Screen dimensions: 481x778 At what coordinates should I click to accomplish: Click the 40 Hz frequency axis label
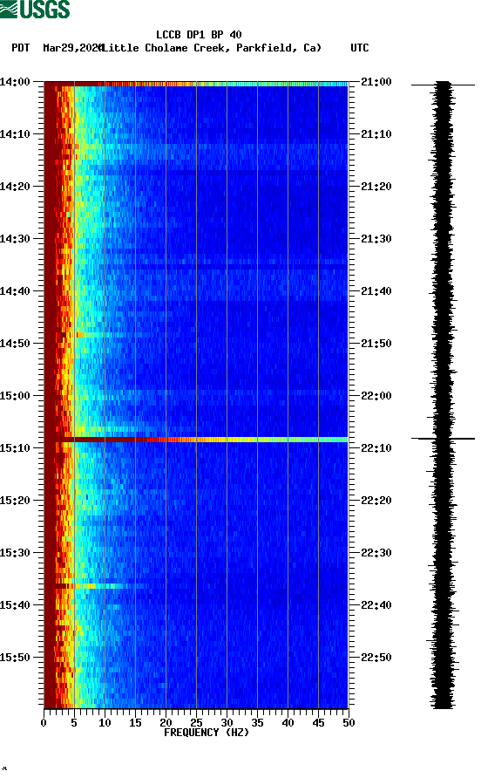click(288, 723)
